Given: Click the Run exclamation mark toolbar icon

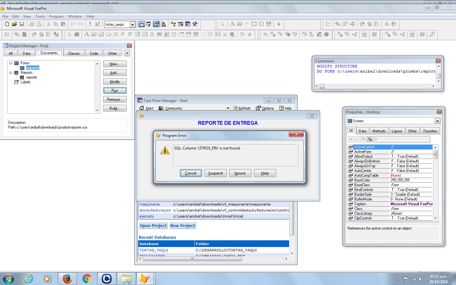Looking at the screenshot, I should 90,24.
